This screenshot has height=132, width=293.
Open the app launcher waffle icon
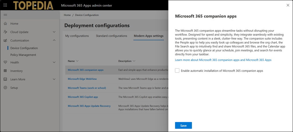coord(5,5)
